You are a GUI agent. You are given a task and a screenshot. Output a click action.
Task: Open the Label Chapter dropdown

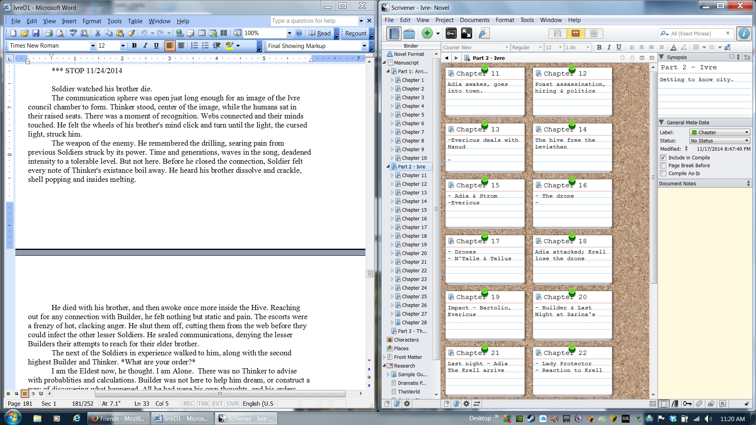(x=719, y=133)
